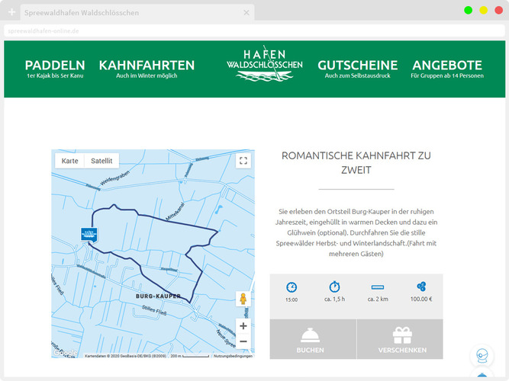This screenshot has width=509, height=381.
Task: Click the Pegman Street View icon
Action: pyautogui.click(x=243, y=299)
